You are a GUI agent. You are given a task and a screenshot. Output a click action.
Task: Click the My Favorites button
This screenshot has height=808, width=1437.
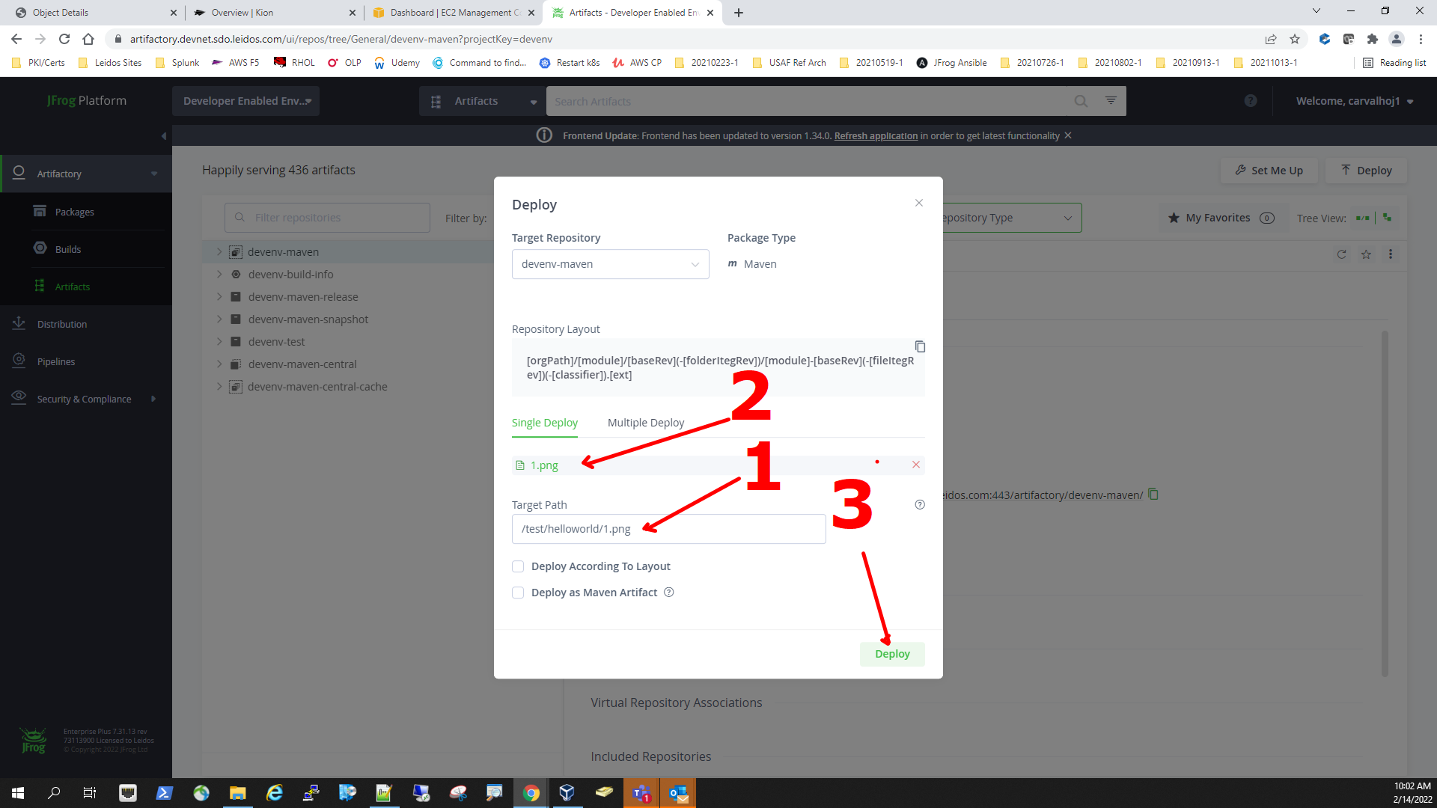tap(1221, 218)
